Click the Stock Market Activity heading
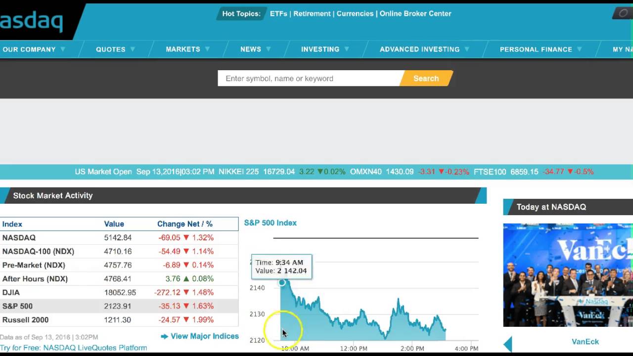633x356 pixels. pos(53,196)
